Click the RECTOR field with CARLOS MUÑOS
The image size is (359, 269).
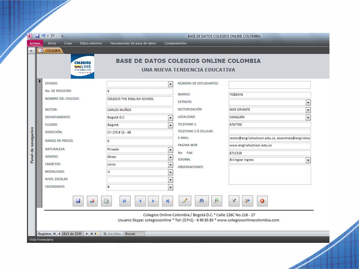(x=140, y=110)
